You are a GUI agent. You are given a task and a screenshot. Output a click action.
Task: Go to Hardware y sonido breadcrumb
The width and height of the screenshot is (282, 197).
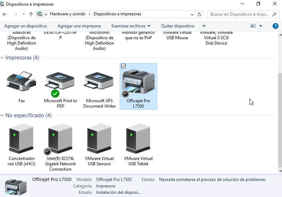(68, 14)
